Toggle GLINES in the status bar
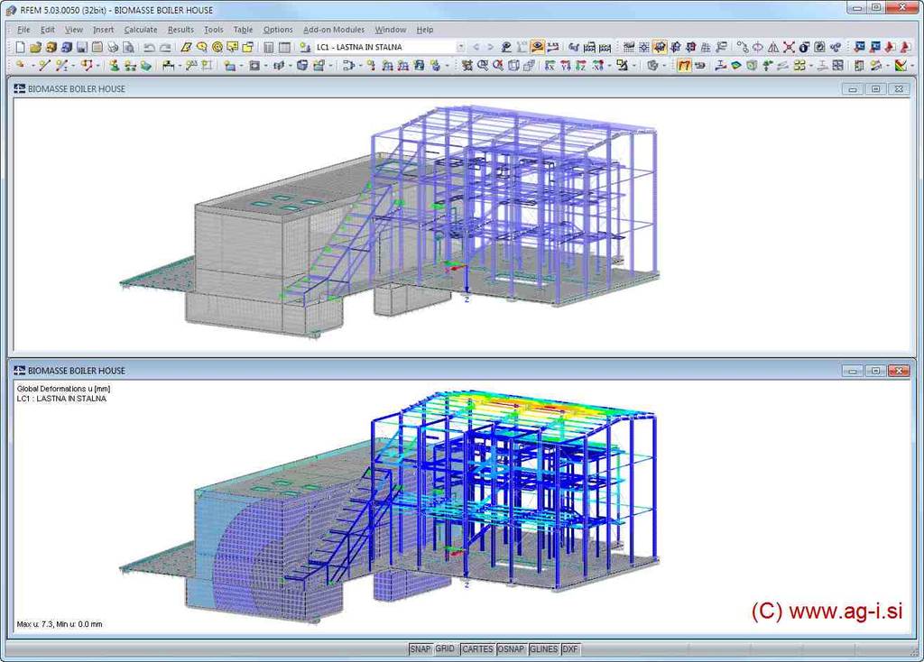Image resolution: width=924 pixels, height=662 pixels. point(543,649)
